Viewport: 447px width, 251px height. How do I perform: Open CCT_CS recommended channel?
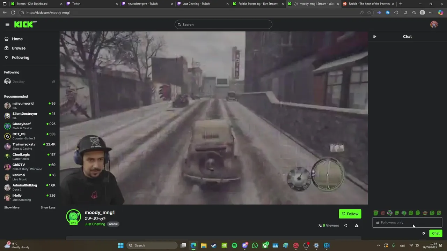[x=30, y=136]
